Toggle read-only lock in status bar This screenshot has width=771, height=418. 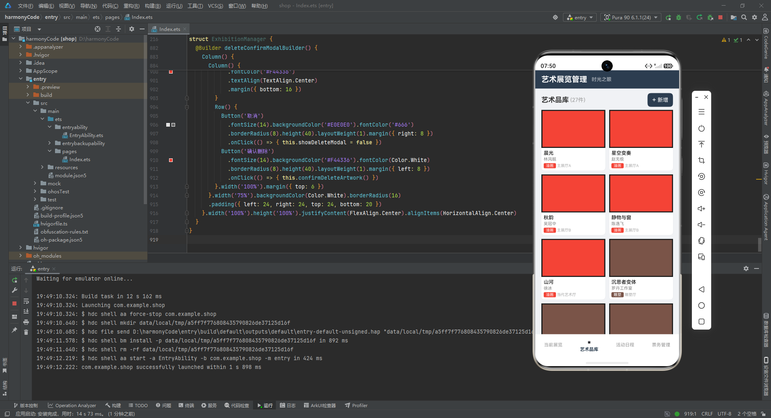pos(763,414)
